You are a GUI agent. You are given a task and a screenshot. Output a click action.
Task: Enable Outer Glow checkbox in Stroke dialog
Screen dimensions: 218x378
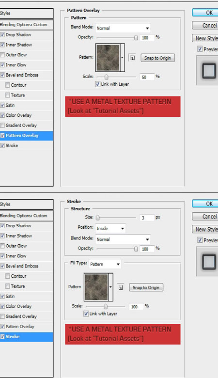pos(2,246)
